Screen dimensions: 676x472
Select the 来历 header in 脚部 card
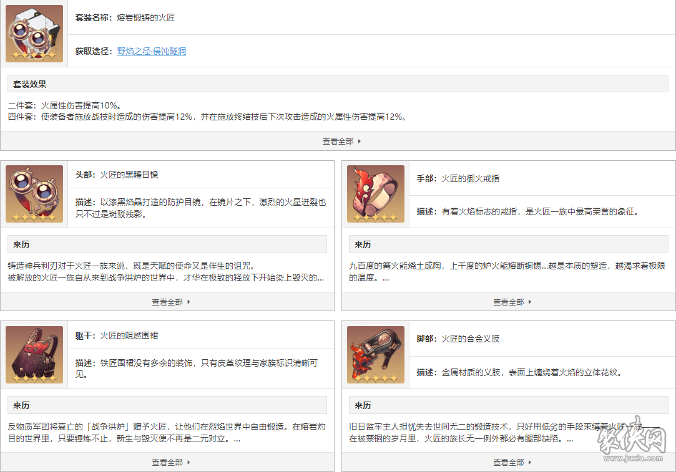pyautogui.click(x=508, y=405)
